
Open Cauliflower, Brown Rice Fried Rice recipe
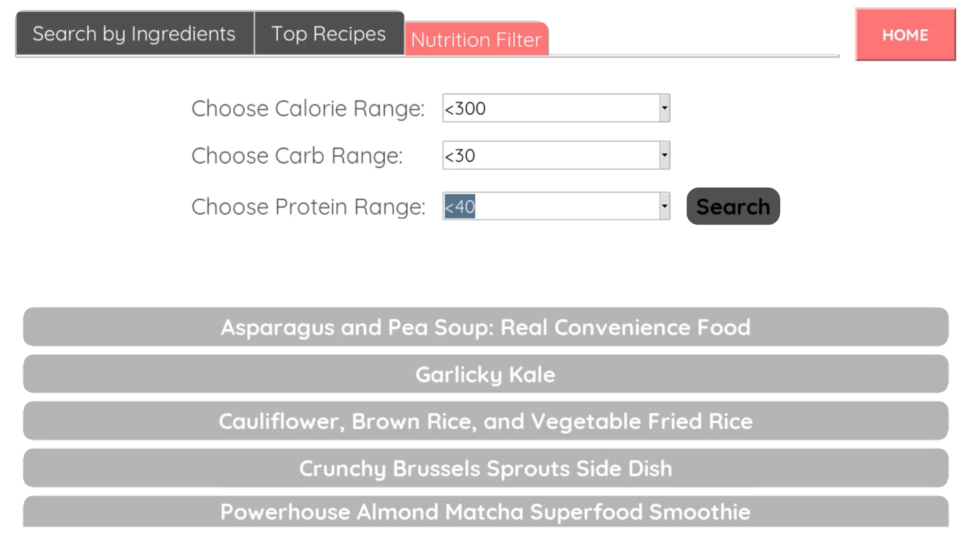click(486, 421)
